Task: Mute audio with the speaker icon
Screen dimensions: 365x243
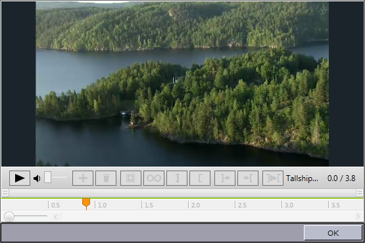Action: [37, 178]
